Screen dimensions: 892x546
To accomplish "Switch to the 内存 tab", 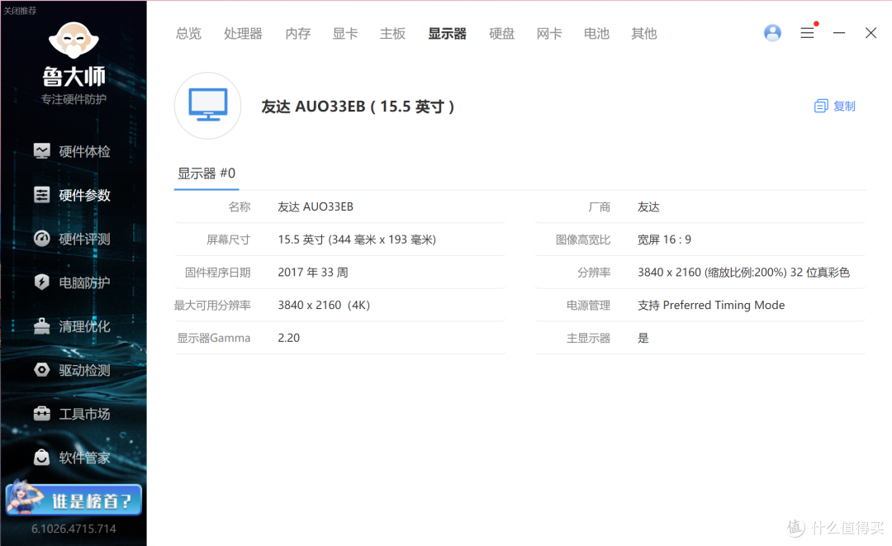I will pos(297,34).
